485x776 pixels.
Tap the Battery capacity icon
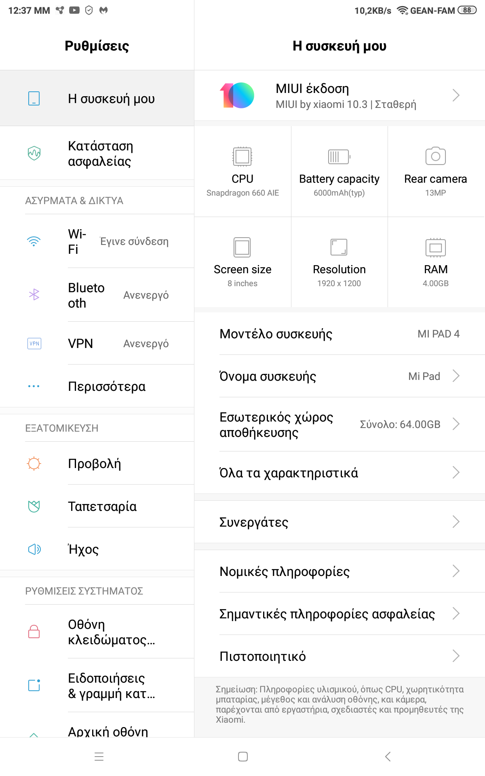coord(339,156)
